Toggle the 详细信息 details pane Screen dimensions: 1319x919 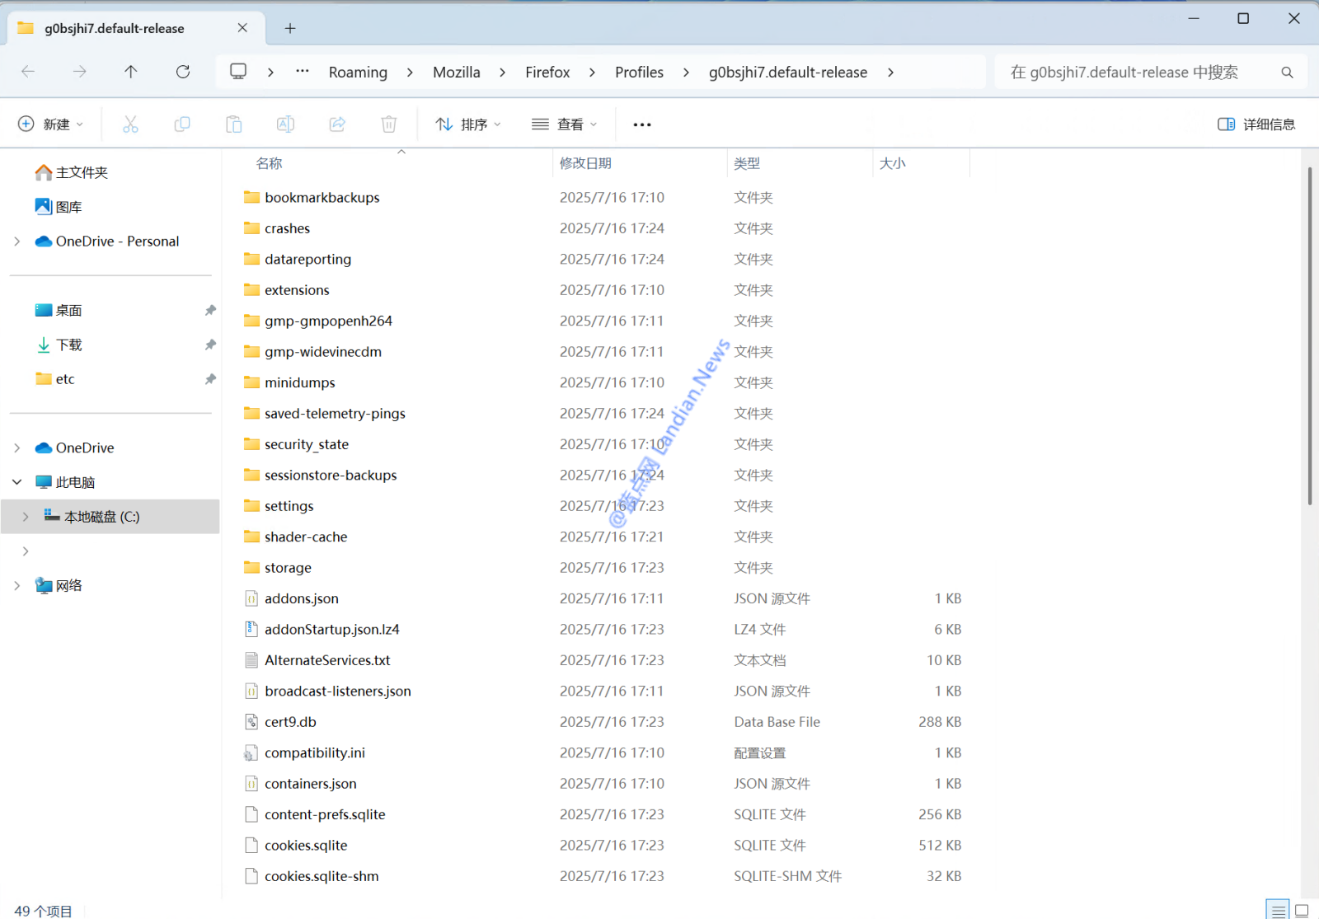tap(1256, 124)
